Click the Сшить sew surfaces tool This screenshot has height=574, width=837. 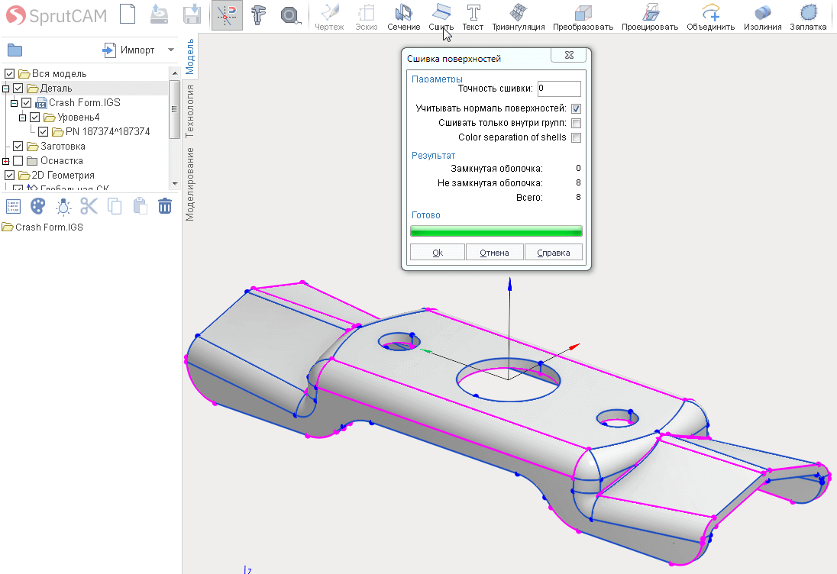pyautogui.click(x=441, y=18)
